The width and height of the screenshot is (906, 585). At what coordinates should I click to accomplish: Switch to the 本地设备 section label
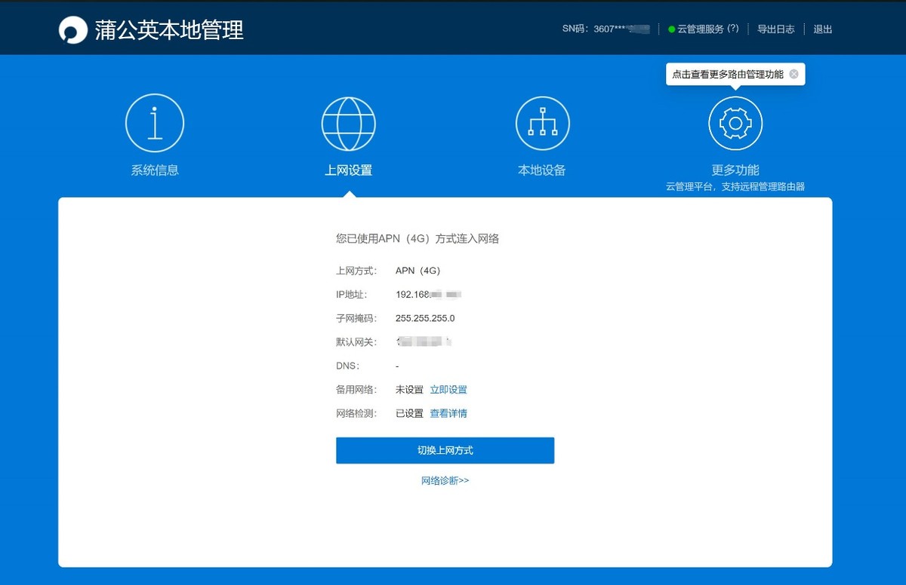(x=541, y=170)
